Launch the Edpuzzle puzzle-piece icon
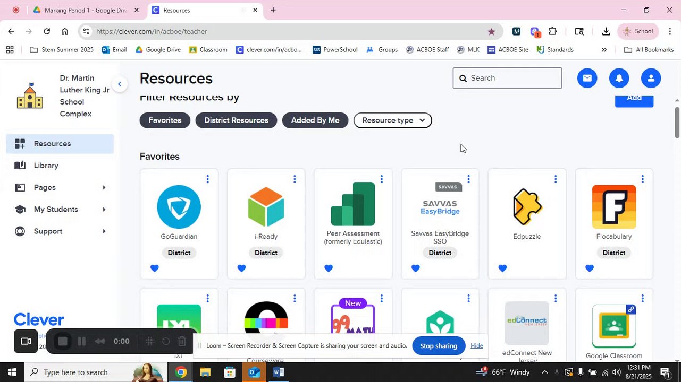 point(527,207)
